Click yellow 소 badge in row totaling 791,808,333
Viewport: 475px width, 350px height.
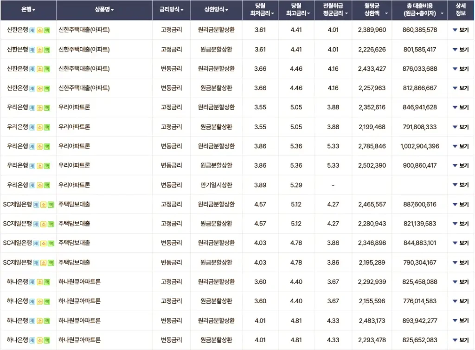[x=40, y=128]
